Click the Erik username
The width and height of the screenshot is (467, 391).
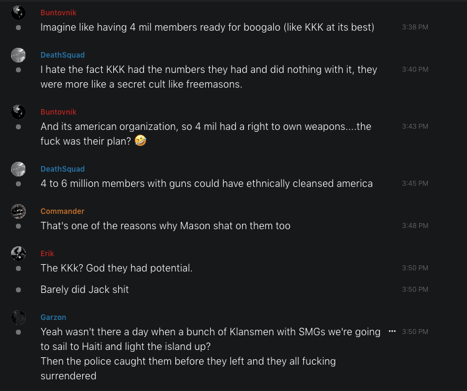coord(47,254)
